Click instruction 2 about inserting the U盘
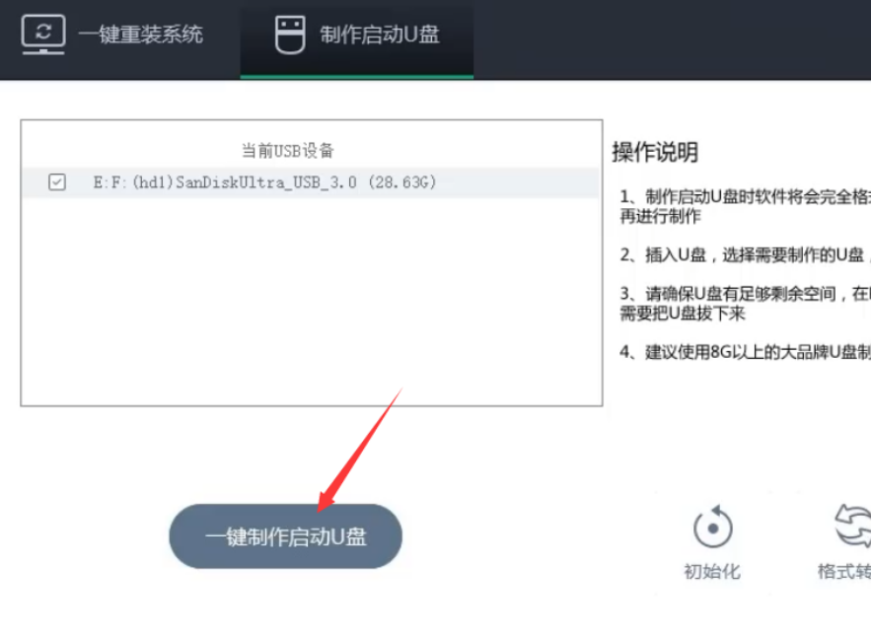Image resolution: width=871 pixels, height=635 pixels. [x=745, y=255]
